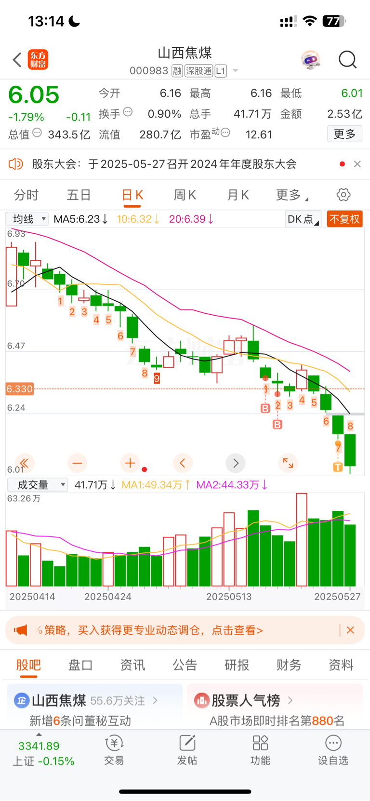
Task: Move chart right with arrow
Action: pyautogui.click(x=236, y=464)
